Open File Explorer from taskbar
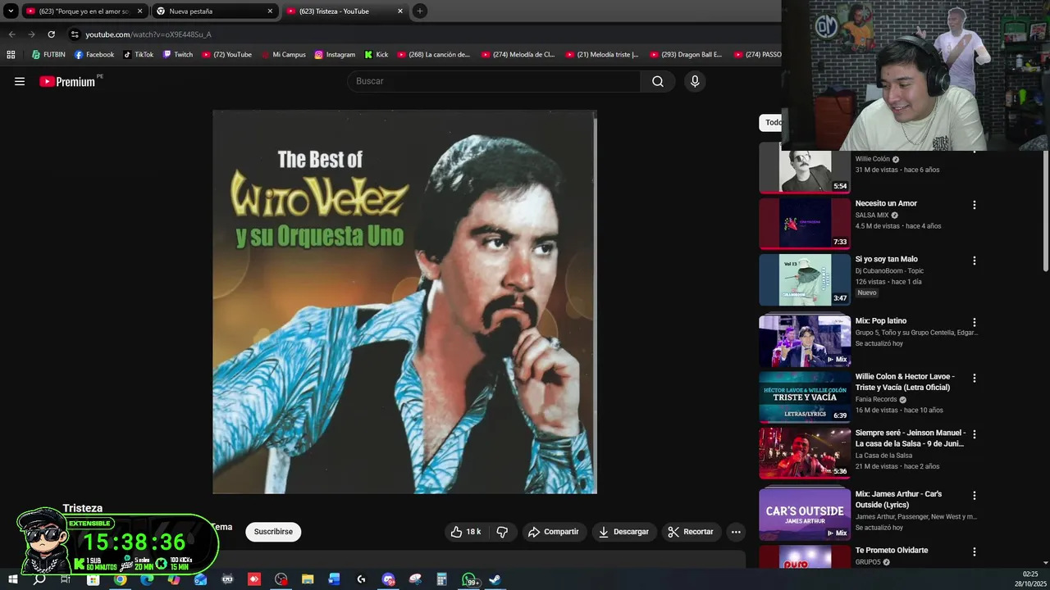This screenshot has width=1050, height=590. click(308, 579)
